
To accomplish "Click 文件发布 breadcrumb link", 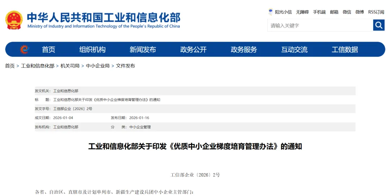I will tap(125, 66).
